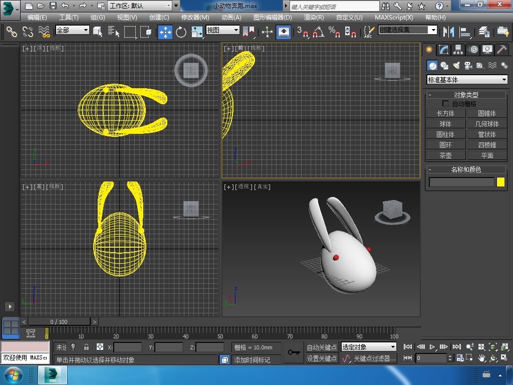The height and width of the screenshot is (385, 513).
Task: Activate the Rotate tool
Action: pos(181,32)
